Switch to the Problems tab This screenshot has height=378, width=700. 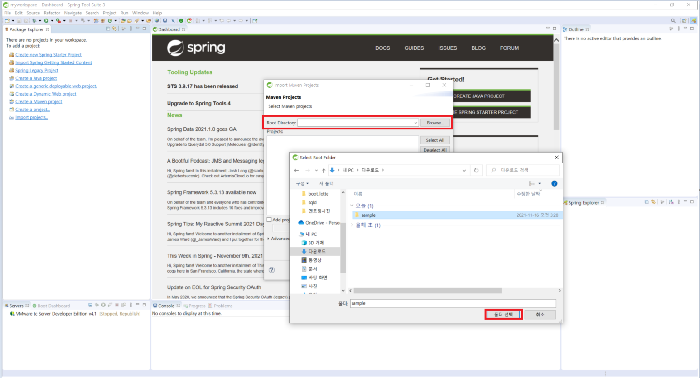tap(220, 306)
